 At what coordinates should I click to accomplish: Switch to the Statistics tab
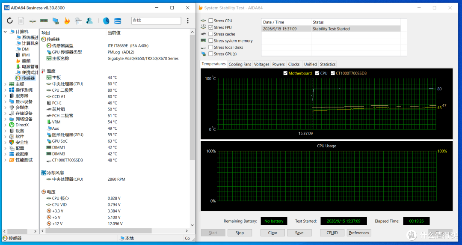328,64
